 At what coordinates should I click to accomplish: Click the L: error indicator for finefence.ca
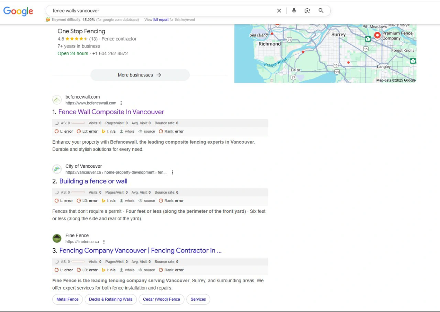click(64, 270)
